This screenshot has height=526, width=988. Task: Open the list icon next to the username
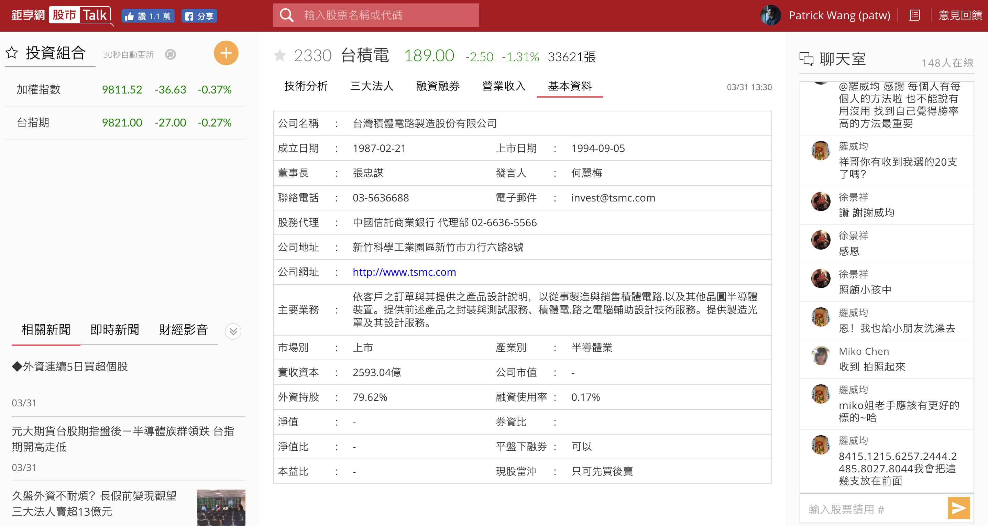coord(914,15)
